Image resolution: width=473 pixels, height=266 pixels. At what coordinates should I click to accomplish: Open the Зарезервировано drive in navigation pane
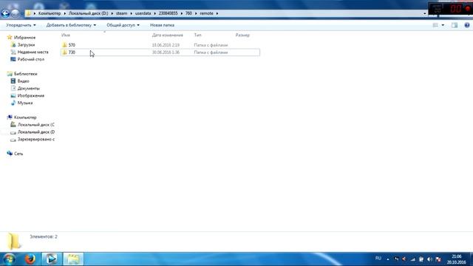coord(36,139)
